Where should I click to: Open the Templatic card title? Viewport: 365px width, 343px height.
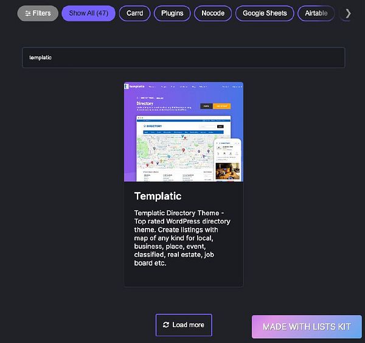click(x=158, y=196)
